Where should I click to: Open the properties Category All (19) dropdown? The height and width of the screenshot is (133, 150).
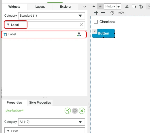(52, 122)
